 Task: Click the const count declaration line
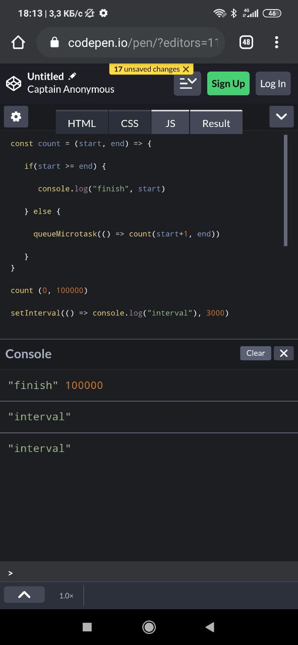pyautogui.click(x=81, y=144)
